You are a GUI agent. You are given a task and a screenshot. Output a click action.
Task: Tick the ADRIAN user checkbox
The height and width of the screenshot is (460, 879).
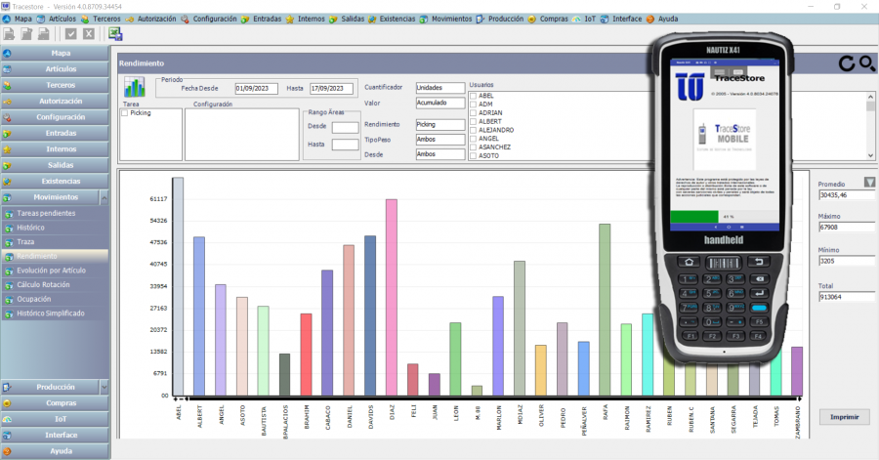pos(473,112)
